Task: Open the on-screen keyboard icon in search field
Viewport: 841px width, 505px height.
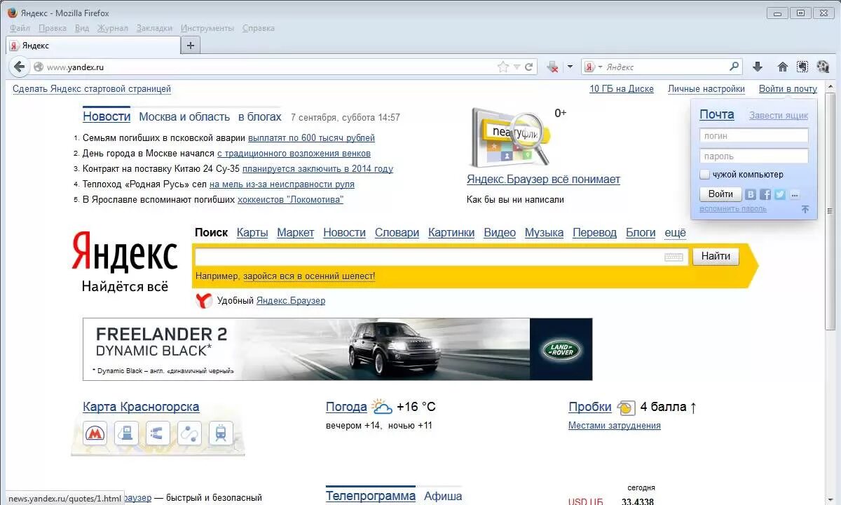Action: pos(674,257)
